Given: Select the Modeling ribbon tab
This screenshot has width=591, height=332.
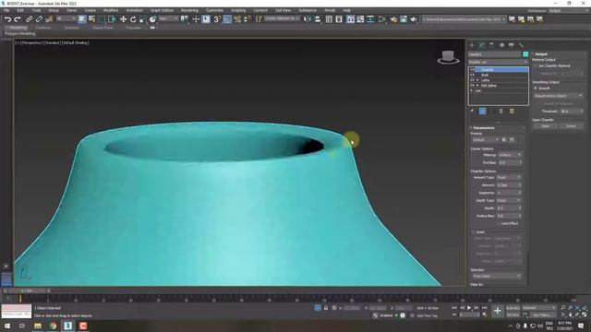Looking at the screenshot, I should pos(18,28).
